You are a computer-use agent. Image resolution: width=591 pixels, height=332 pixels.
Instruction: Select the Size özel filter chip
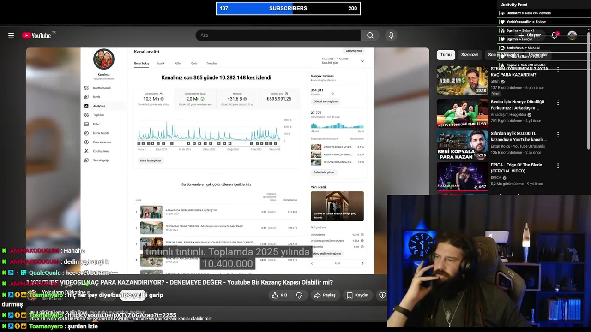470,55
